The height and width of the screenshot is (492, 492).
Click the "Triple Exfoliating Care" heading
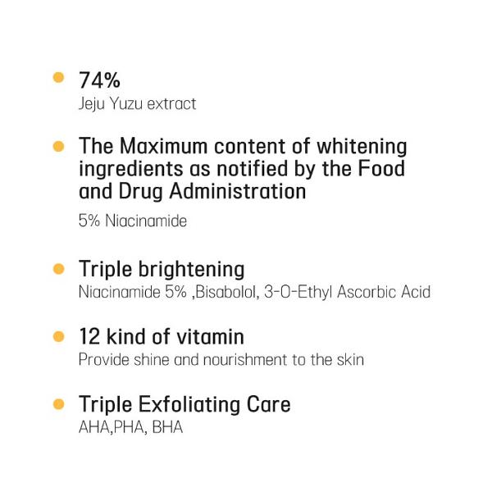(184, 405)
